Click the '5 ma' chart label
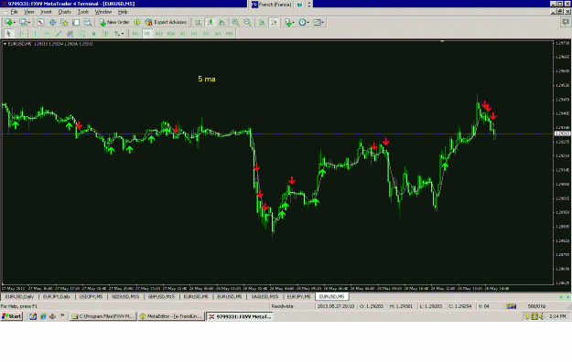The height and width of the screenshot is (362, 572). click(x=207, y=80)
